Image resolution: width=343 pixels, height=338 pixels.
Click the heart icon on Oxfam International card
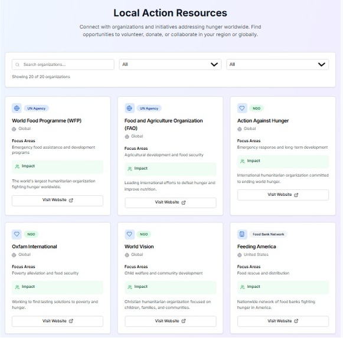pos(17,234)
